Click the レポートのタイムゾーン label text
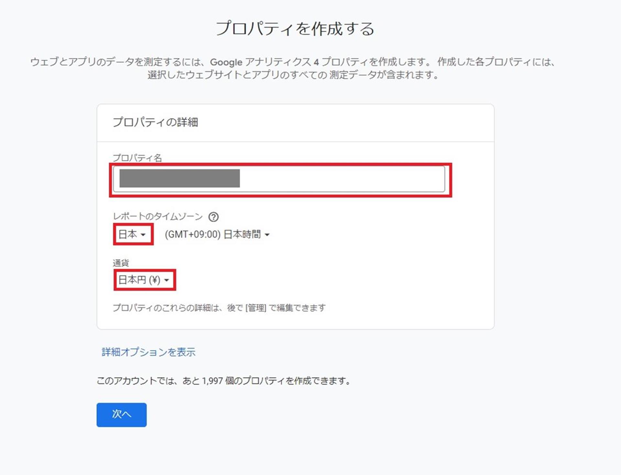This screenshot has width=621, height=475. [158, 217]
